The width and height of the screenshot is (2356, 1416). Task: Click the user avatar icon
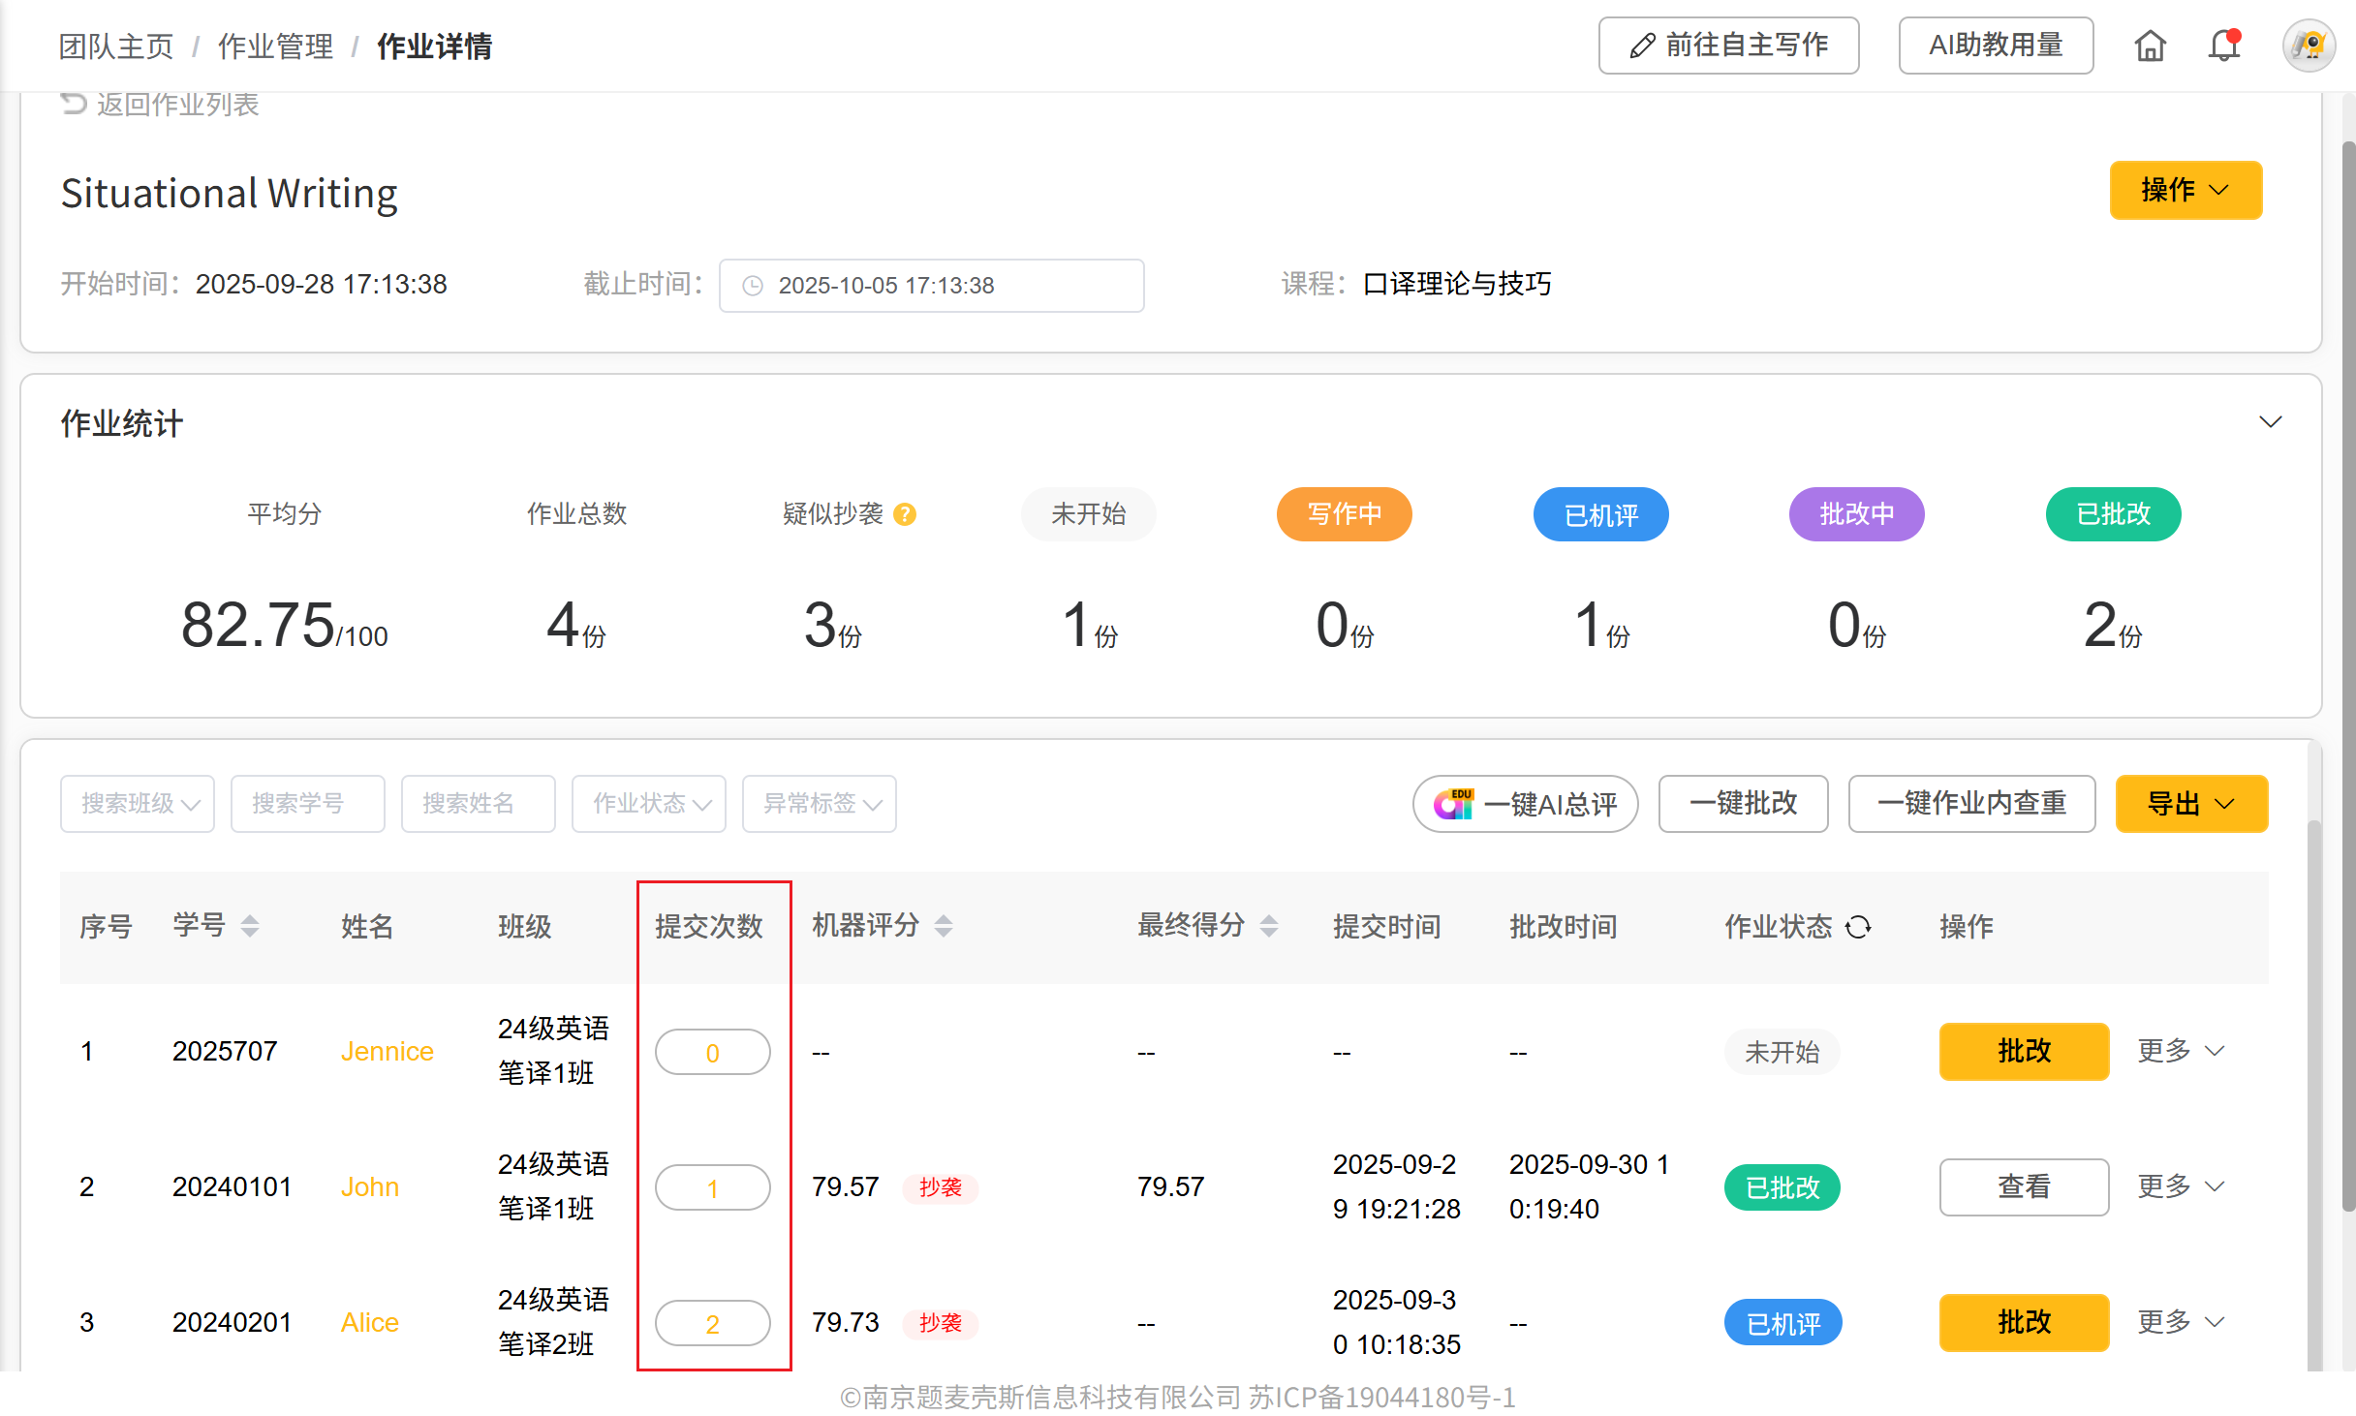(2309, 46)
